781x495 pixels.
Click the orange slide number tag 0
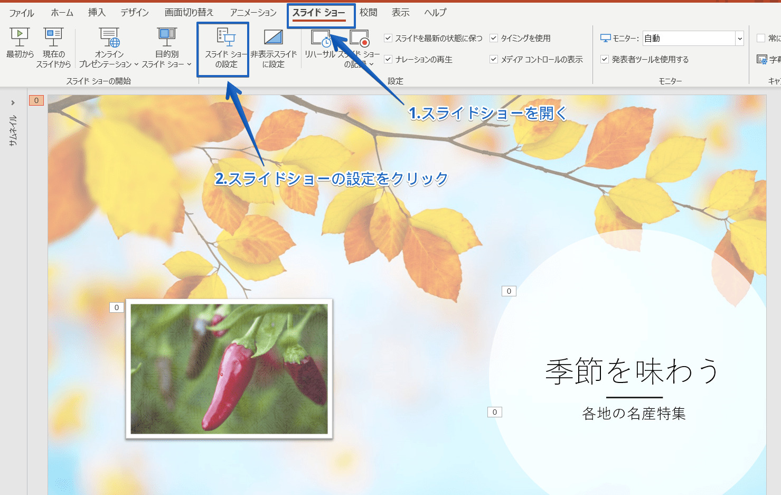36,100
